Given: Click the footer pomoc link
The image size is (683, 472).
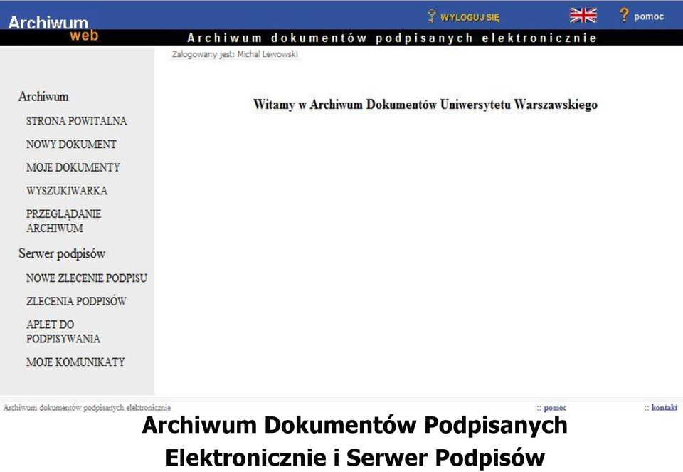Looking at the screenshot, I should [x=555, y=407].
